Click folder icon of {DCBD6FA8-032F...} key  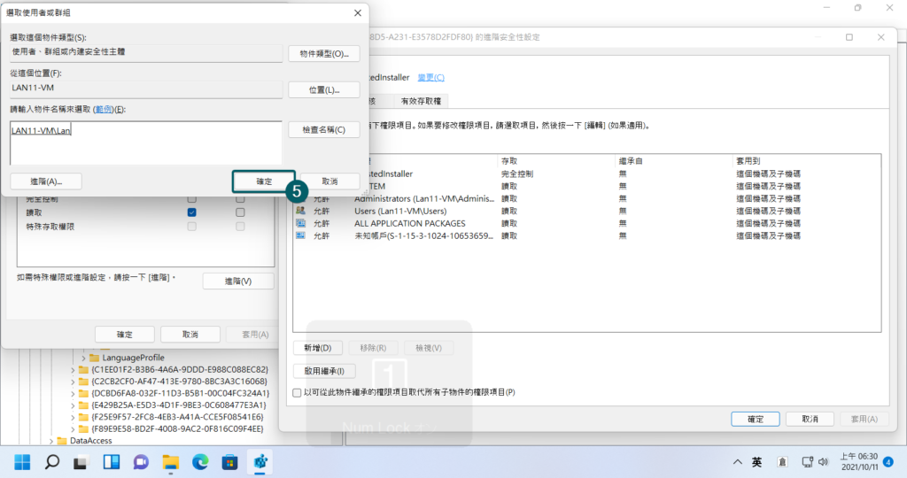click(84, 393)
